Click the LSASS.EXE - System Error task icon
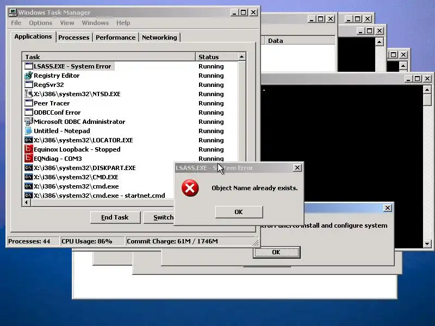 (x=29, y=66)
